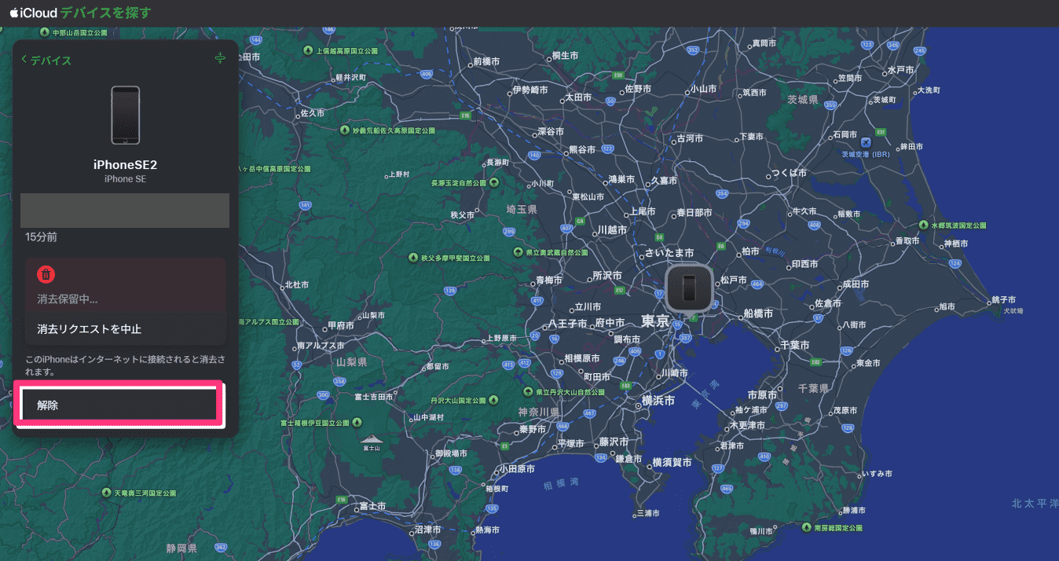Image resolution: width=1059 pixels, height=561 pixels.
Task: Click the 解除 button
Action: pos(119,405)
